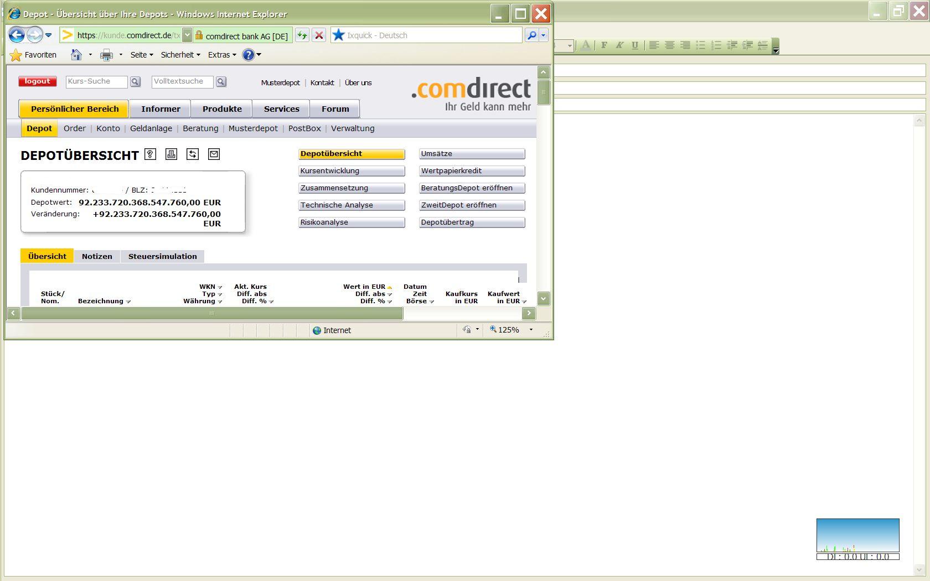Open the Order submenu item

[75, 128]
